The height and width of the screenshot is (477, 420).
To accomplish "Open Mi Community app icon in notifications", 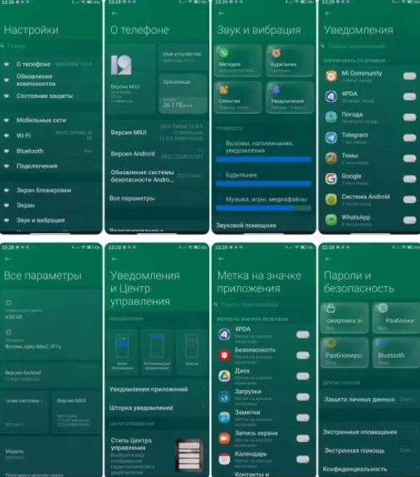I will pos(331,75).
